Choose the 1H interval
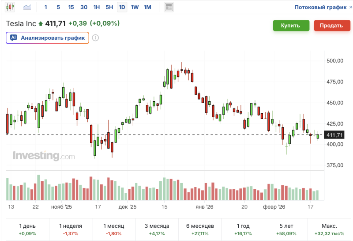 point(97,7)
